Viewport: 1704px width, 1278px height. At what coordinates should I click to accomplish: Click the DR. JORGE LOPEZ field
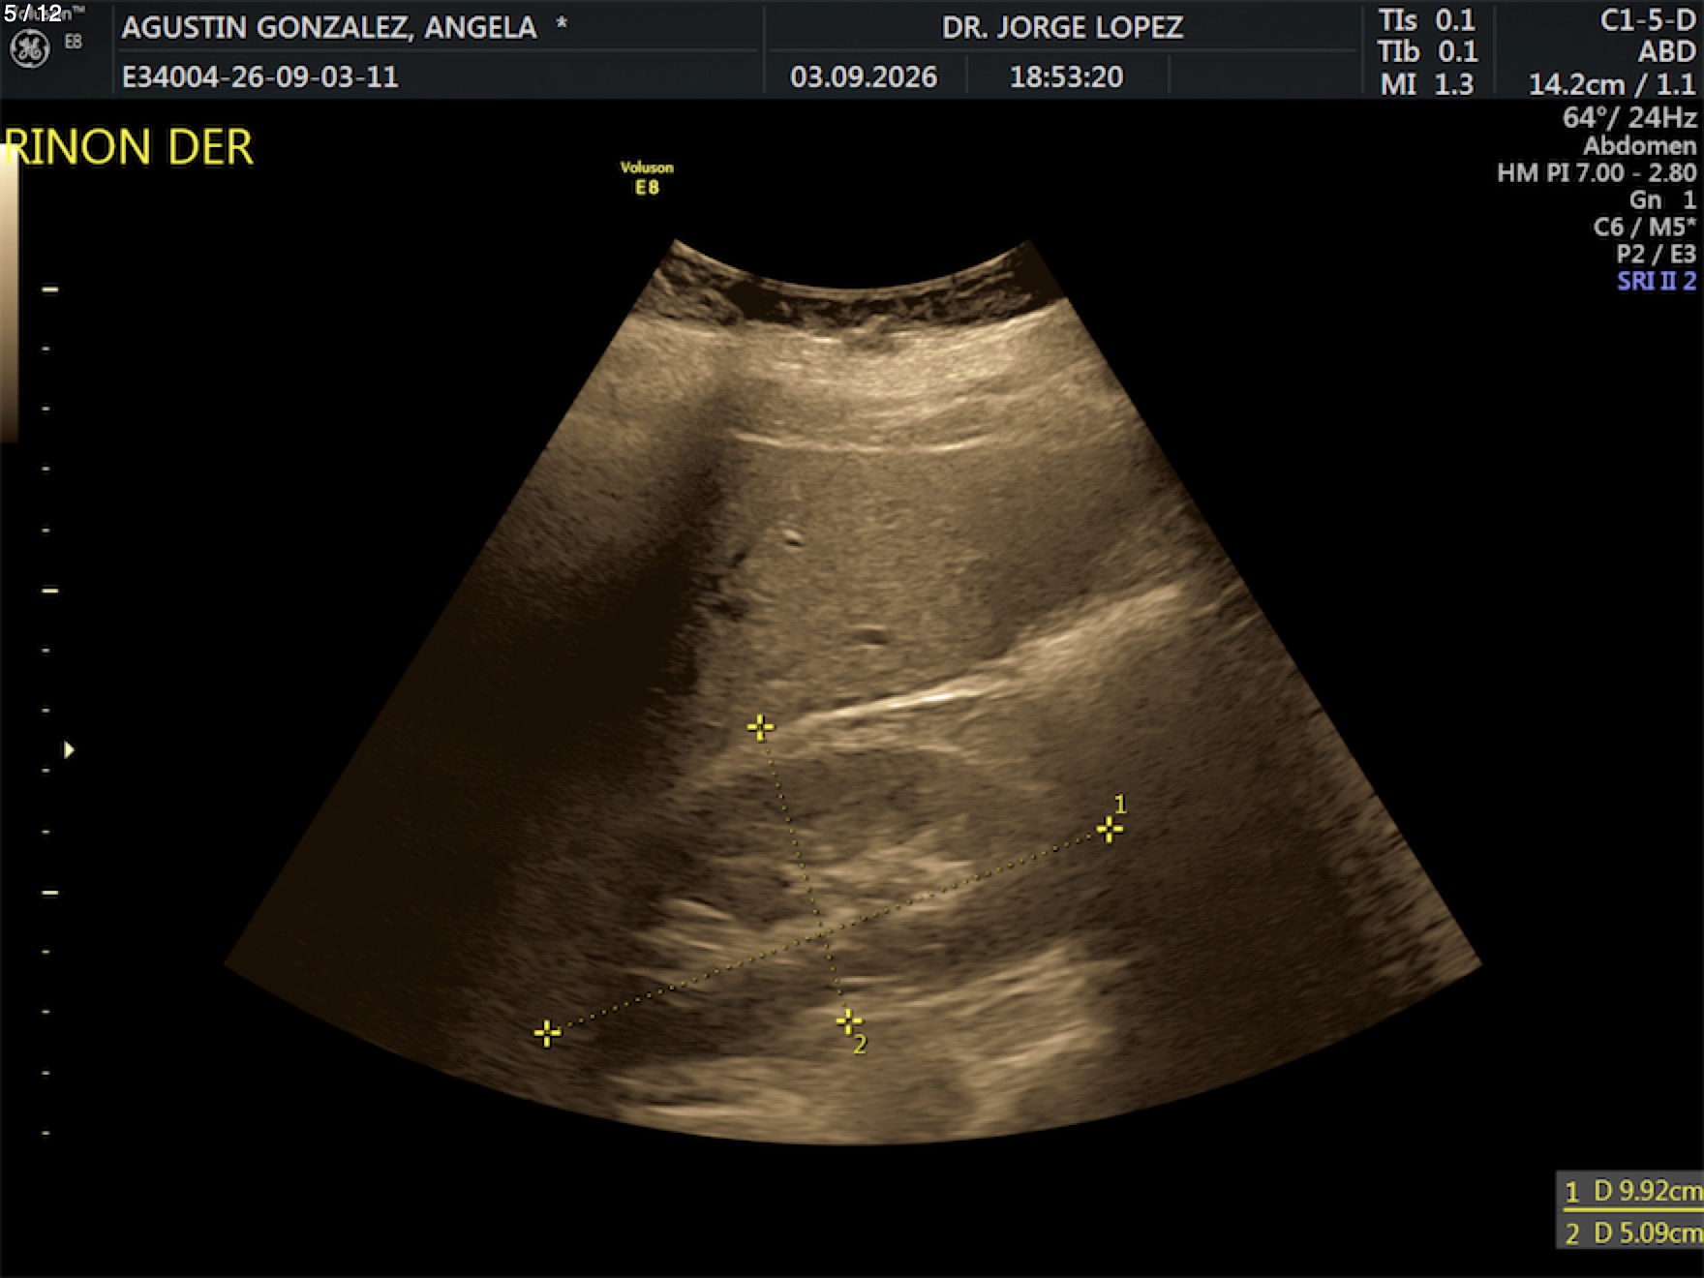1062,27
